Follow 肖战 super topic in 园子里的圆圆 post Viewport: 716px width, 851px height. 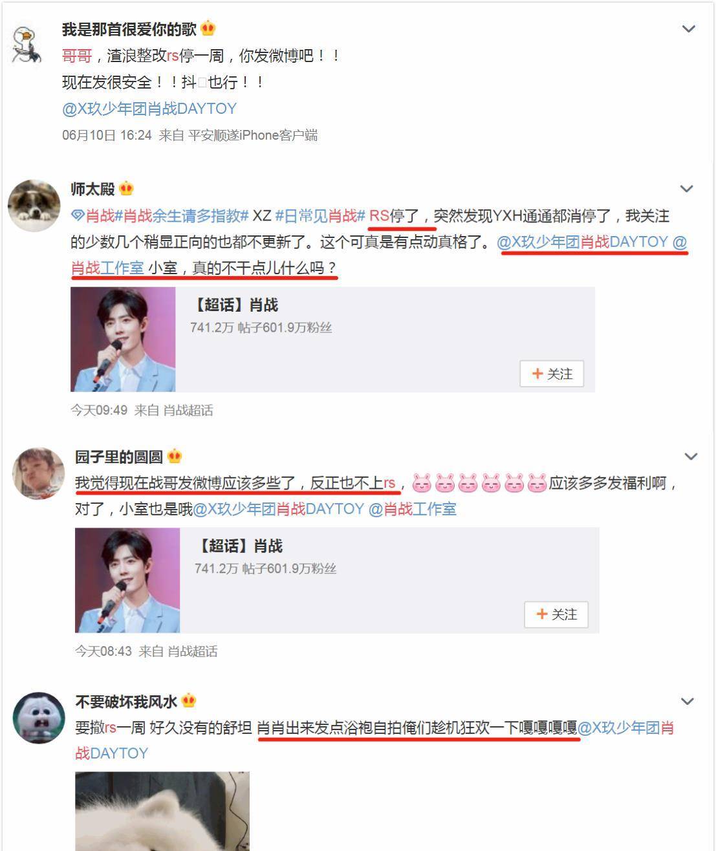pos(556,614)
